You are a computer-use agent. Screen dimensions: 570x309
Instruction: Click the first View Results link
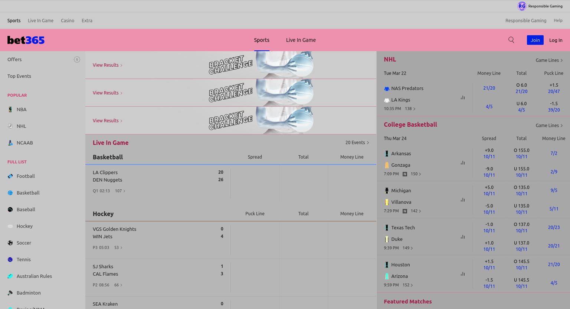(107, 65)
